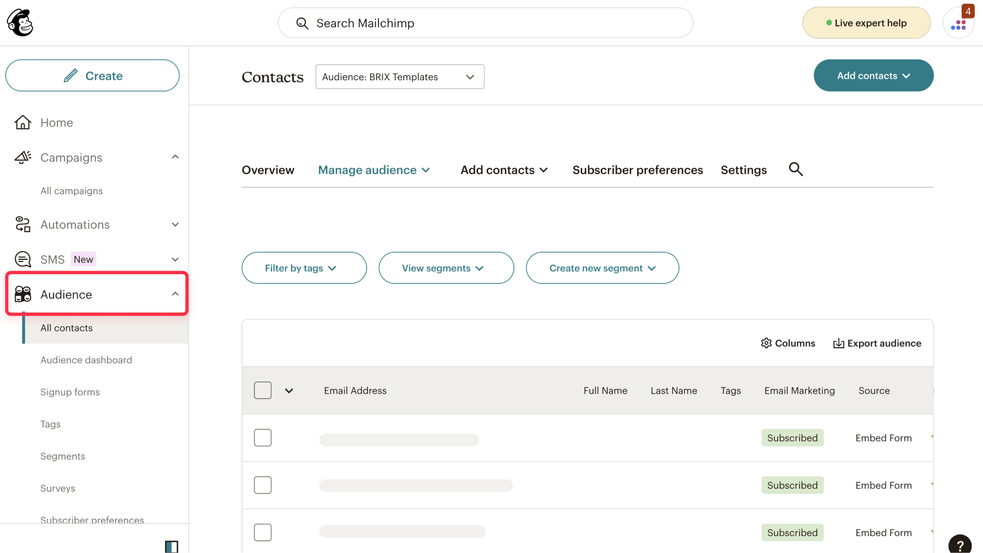The image size is (983, 553).
Task: Click the Automations flow icon
Action: pyautogui.click(x=23, y=224)
